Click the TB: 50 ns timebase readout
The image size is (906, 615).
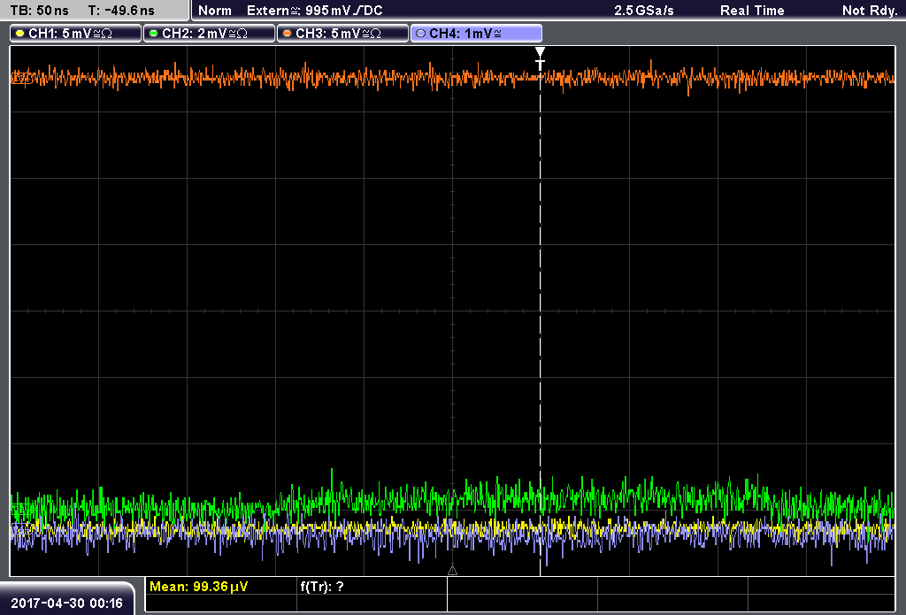(x=39, y=11)
